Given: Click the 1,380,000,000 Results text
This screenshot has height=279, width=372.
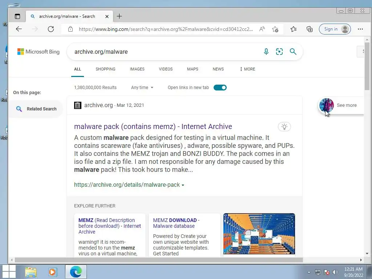Looking at the screenshot, I should 96,88.
